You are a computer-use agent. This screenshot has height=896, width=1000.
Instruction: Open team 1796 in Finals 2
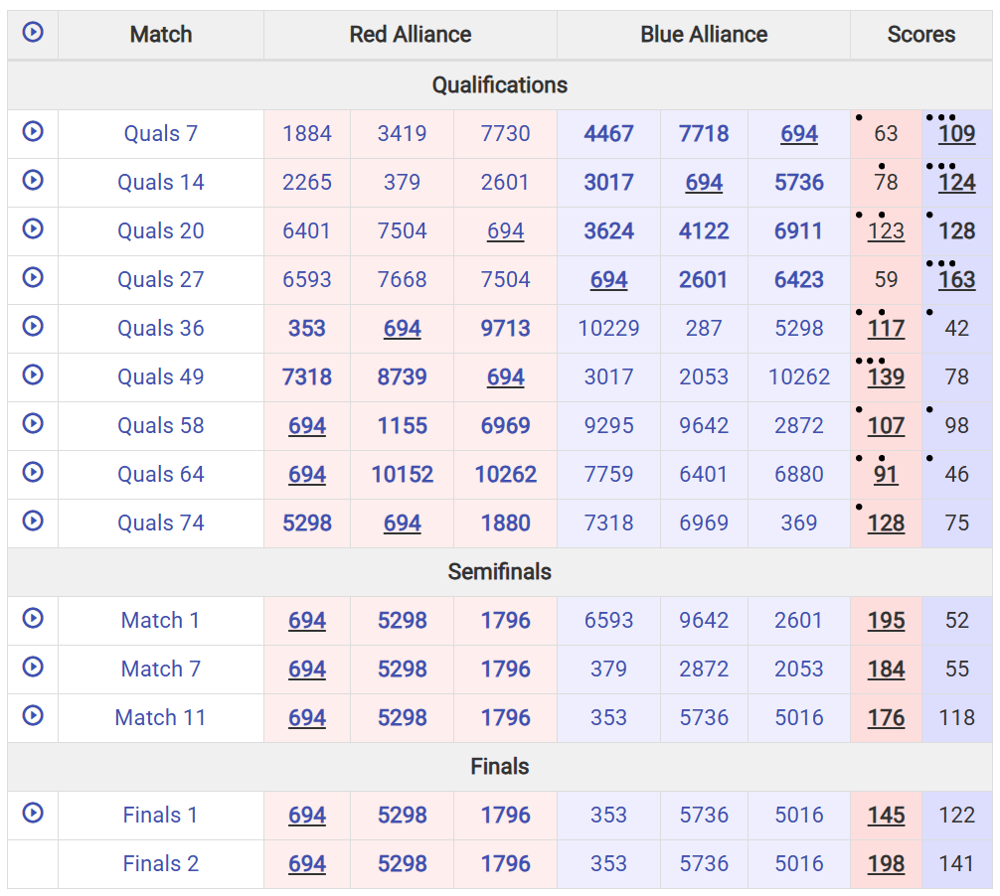pos(505,863)
